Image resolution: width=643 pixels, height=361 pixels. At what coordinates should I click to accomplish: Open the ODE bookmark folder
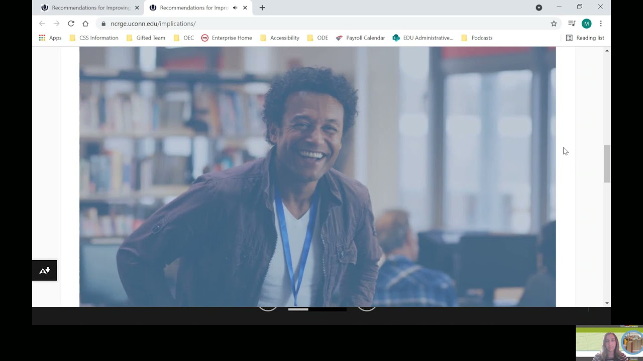coord(317,38)
